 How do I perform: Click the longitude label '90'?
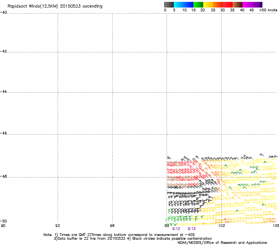(x=3, y=226)
